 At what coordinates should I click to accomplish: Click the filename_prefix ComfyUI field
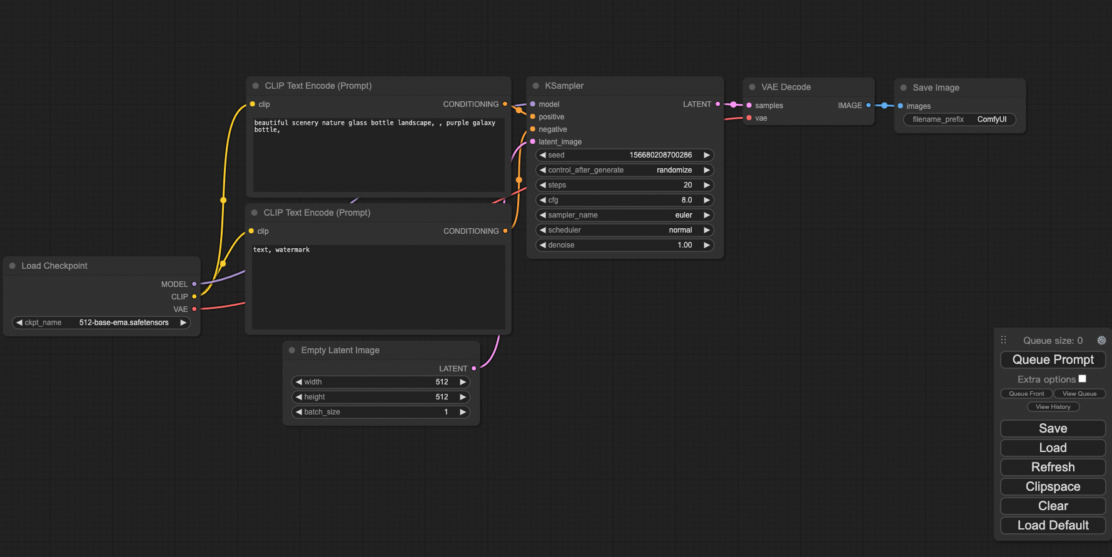point(959,119)
